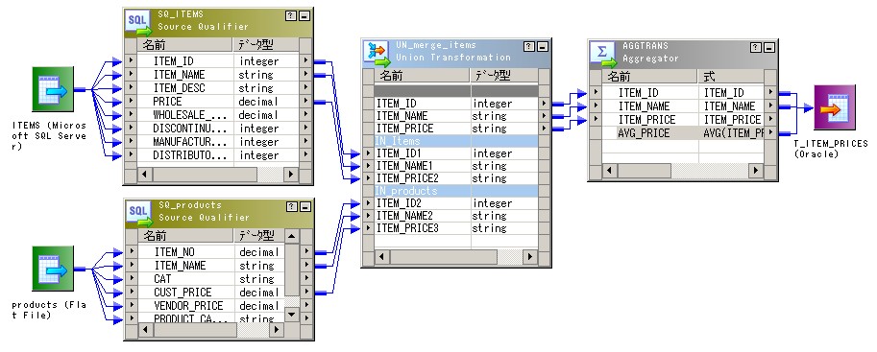This screenshot has width=877, height=352.
Task: Open help for SQ_ITEMS transformation
Action: (x=291, y=15)
